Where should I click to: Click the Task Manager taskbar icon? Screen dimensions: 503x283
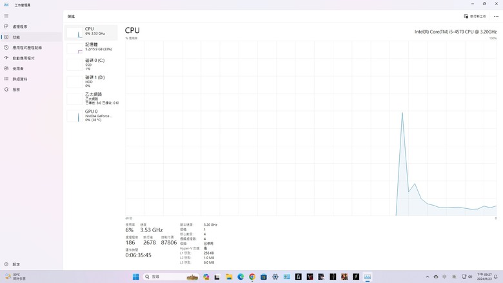pyautogui.click(x=368, y=277)
